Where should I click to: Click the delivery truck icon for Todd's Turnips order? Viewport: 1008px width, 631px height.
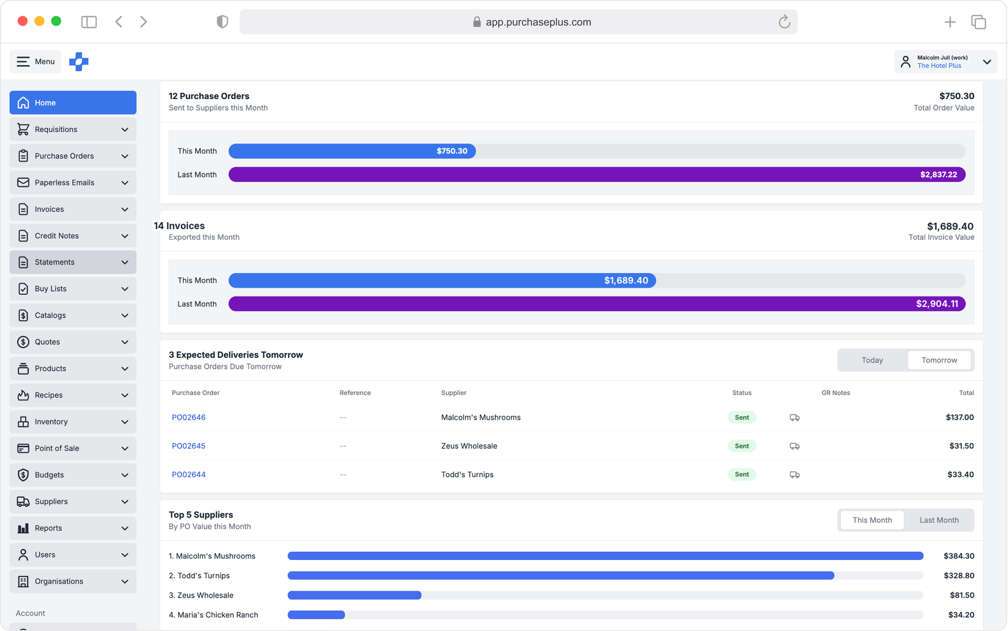click(x=794, y=475)
